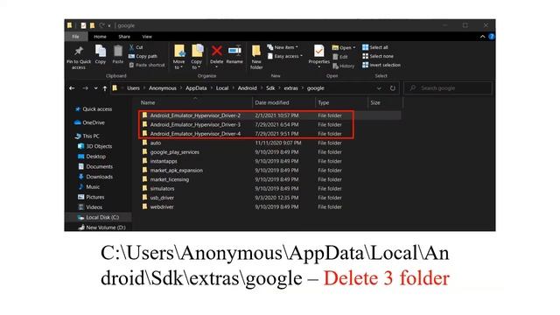Switch to the View tab
The height and width of the screenshot is (315, 560).
coord(147,37)
